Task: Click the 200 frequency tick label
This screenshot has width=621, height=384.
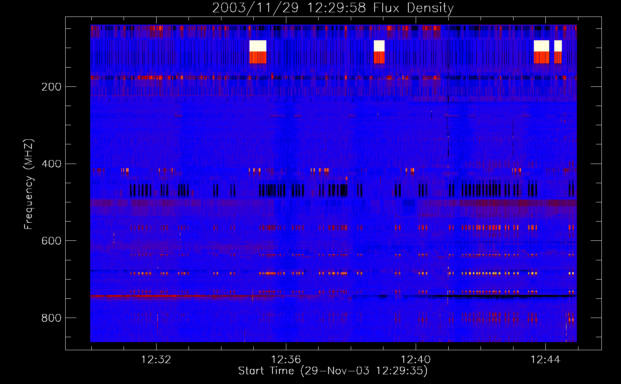Action: (51, 87)
